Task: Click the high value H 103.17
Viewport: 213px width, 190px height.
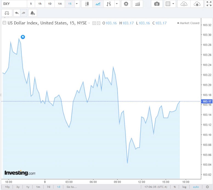Action: point(126,23)
